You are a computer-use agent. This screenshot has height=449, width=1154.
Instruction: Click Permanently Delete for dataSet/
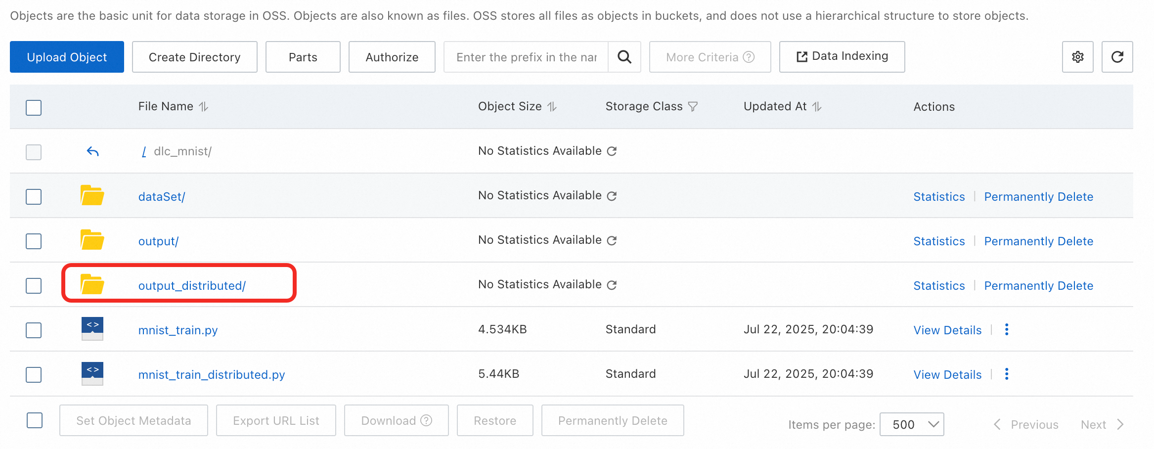[1038, 197]
